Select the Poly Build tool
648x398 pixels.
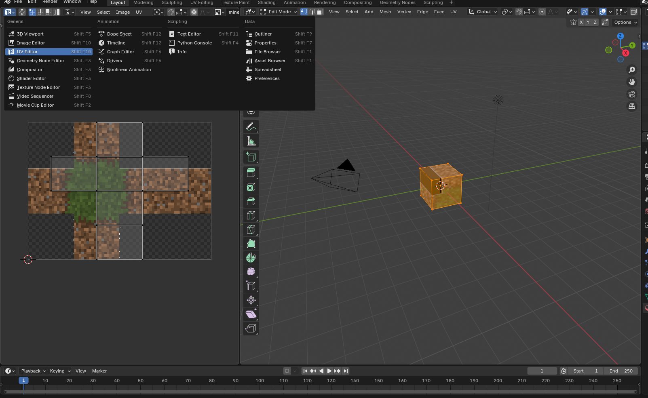(x=251, y=244)
